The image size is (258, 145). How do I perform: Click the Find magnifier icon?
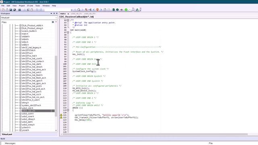(x=79, y=10)
